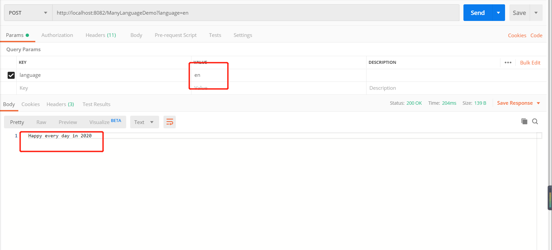Switch to the Authorization tab

tap(57, 35)
